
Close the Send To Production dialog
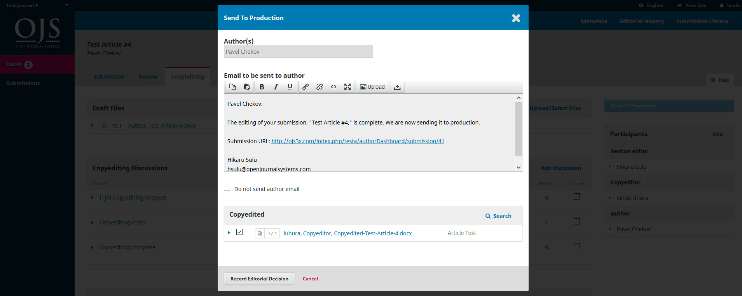click(516, 18)
